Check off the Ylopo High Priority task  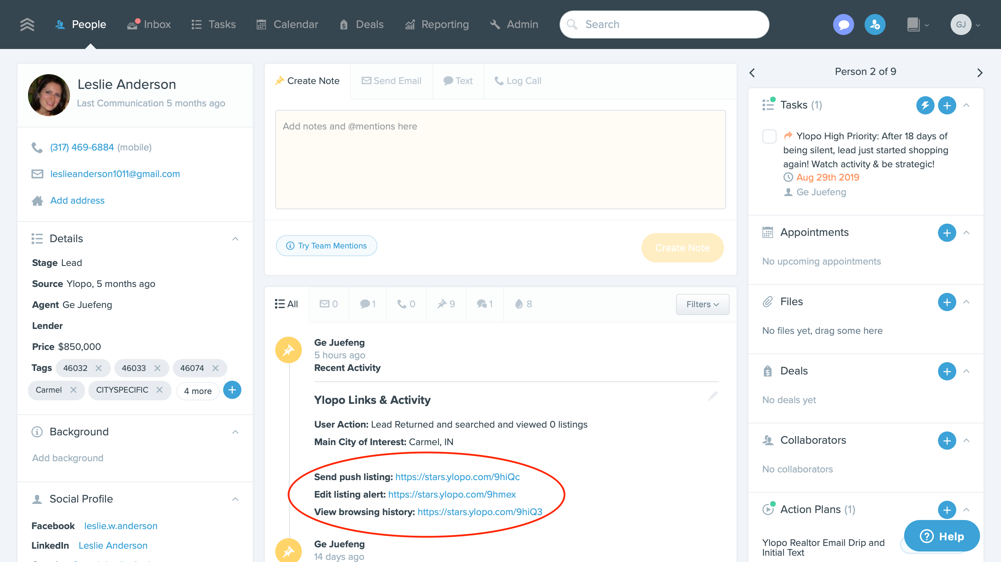point(769,136)
